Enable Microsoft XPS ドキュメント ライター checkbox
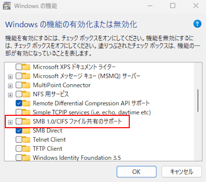 [x=19, y=67]
